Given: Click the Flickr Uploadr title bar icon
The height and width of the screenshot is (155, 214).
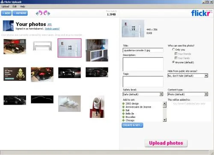Looking at the screenshot, I should tap(2, 2).
